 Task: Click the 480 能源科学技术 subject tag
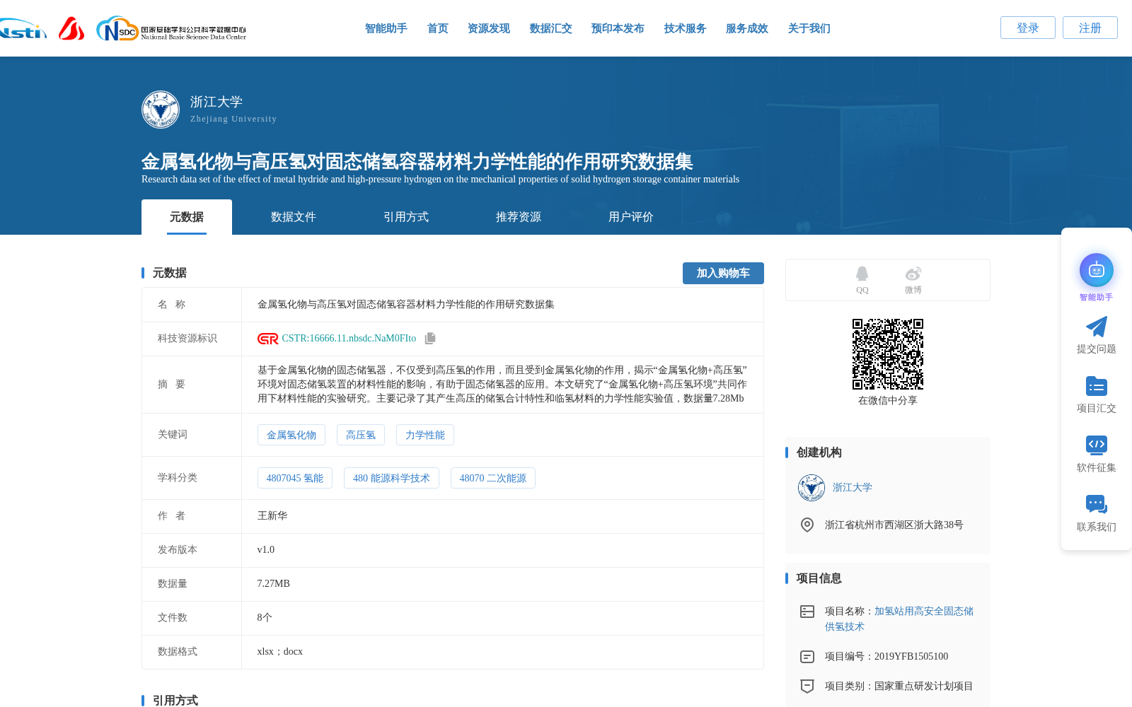[x=391, y=478]
